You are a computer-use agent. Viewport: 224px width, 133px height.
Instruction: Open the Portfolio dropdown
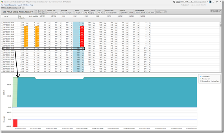86,13
